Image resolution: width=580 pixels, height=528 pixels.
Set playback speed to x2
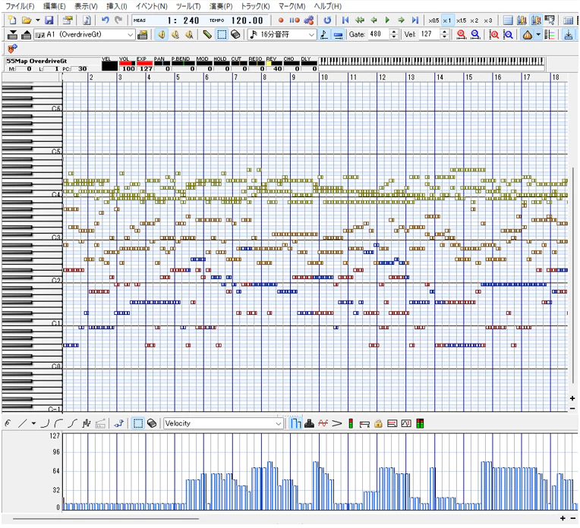(x=474, y=20)
